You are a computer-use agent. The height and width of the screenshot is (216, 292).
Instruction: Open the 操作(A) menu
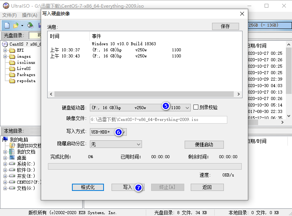pos(29,15)
